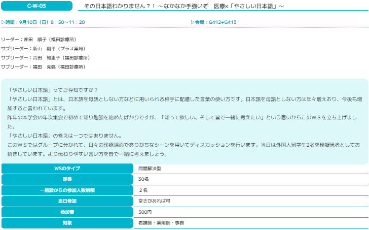This screenshot has height=230, width=369.
Task: Click the '参加費' row header
Action: coord(67,212)
